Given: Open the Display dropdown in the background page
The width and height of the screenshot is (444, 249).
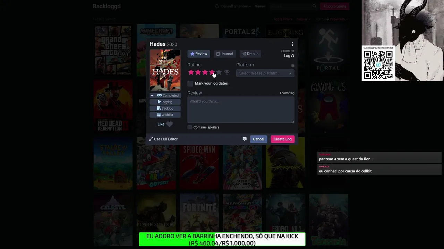Looking at the screenshot, I should 304,19.
